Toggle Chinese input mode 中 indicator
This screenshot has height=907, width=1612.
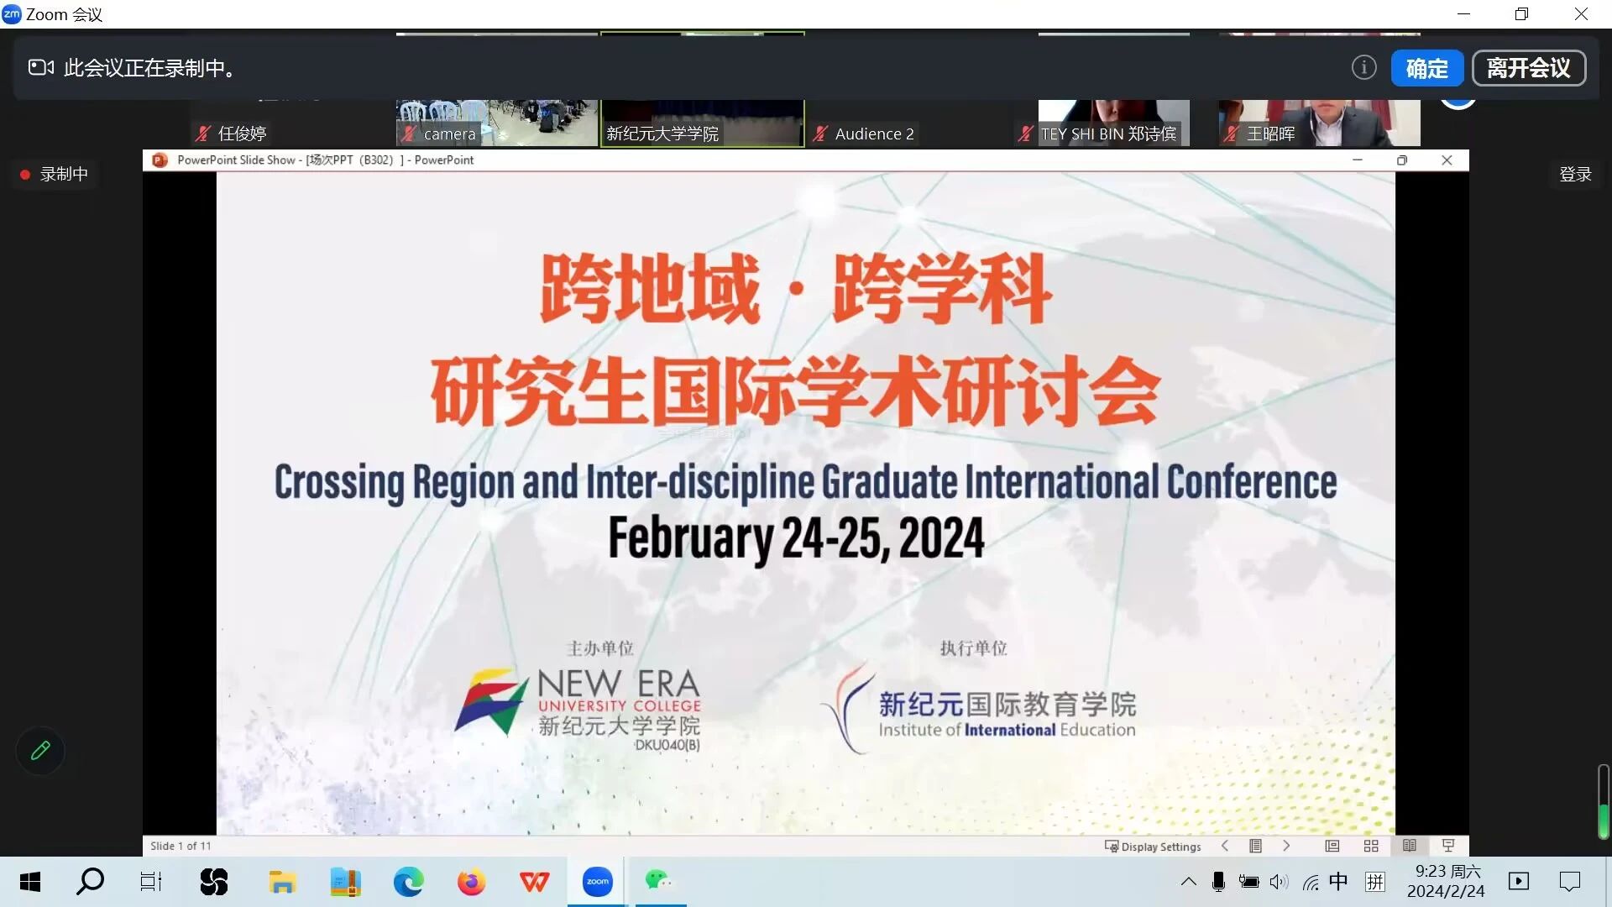[1338, 881]
